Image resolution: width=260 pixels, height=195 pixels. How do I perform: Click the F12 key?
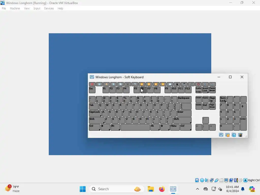[188, 90]
